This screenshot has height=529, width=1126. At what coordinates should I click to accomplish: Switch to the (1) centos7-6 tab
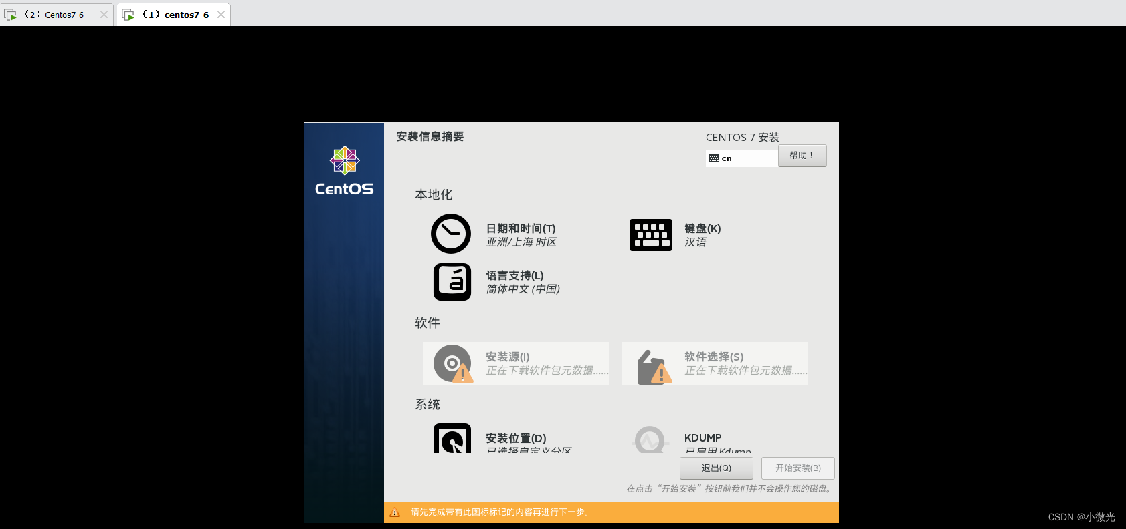point(173,14)
